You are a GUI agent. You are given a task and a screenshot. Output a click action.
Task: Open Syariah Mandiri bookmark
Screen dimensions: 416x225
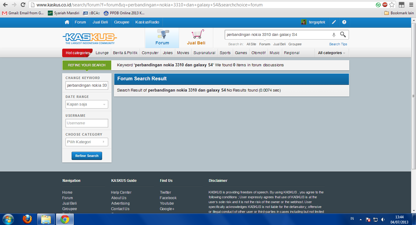[64, 13]
